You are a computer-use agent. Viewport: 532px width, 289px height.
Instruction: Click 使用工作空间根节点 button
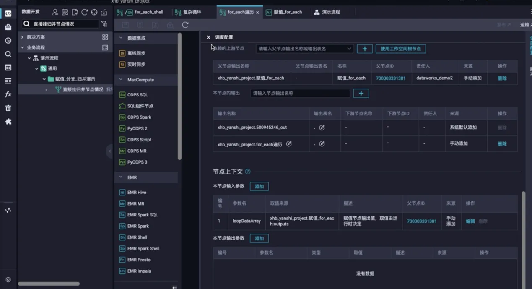pyautogui.click(x=401, y=49)
